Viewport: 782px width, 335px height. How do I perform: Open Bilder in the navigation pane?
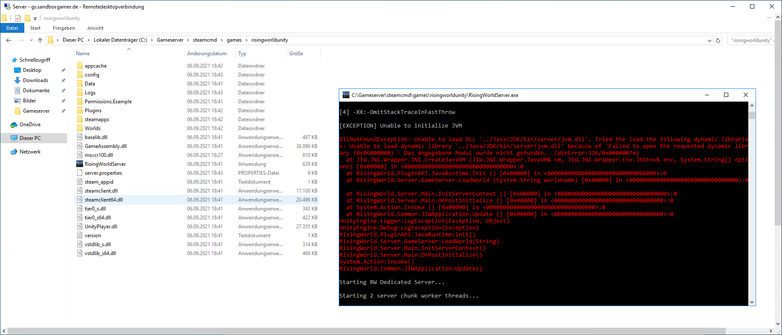coord(29,101)
